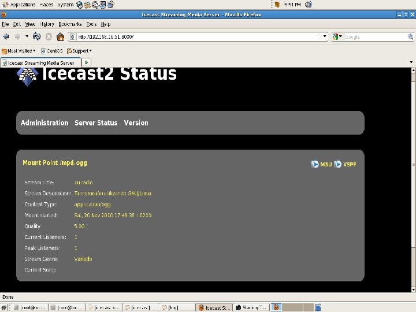Open the XSPF playlist link text
Image resolution: width=416 pixels, height=312 pixels.
click(x=350, y=165)
